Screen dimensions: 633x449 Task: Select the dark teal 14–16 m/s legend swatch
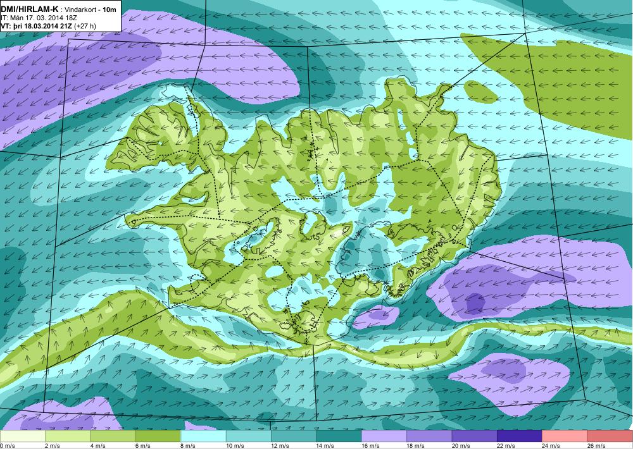point(339,436)
